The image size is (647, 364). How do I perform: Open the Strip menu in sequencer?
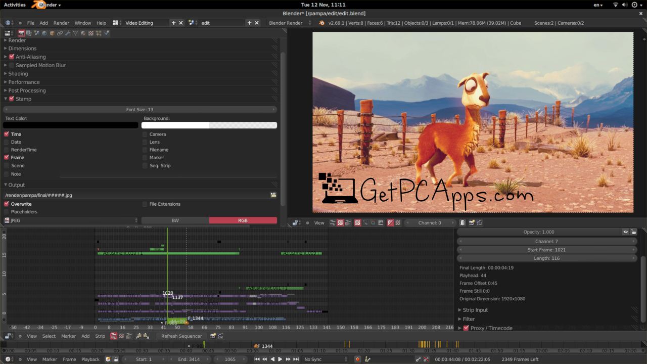click(x=100, y=336)
